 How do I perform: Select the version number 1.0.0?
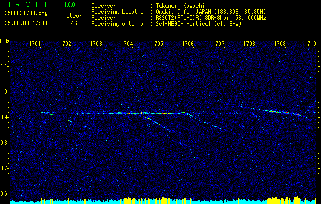pyautogui.click(x=69, y=5)
